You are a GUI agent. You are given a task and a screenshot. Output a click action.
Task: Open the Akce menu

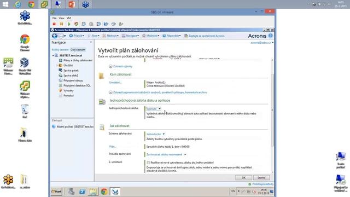pos(94,36)
